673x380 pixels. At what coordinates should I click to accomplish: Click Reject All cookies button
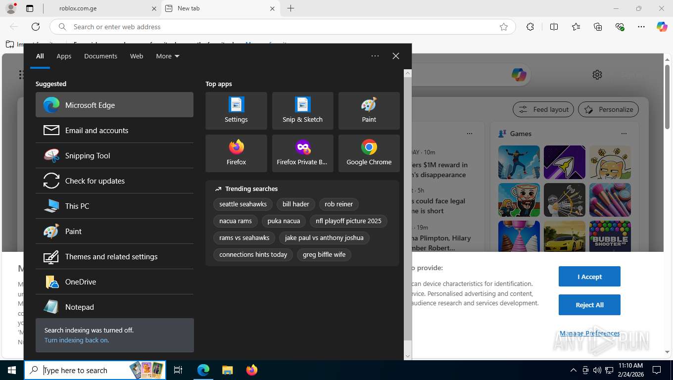click(x=589, y=305)
